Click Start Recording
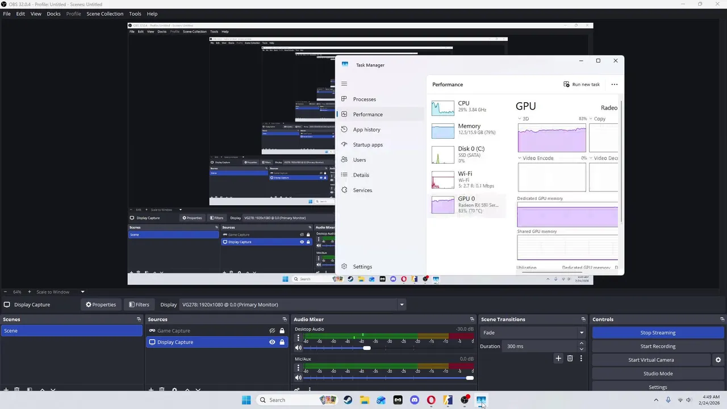This screenshot has height=409, width=727. (x=658, y=347)
